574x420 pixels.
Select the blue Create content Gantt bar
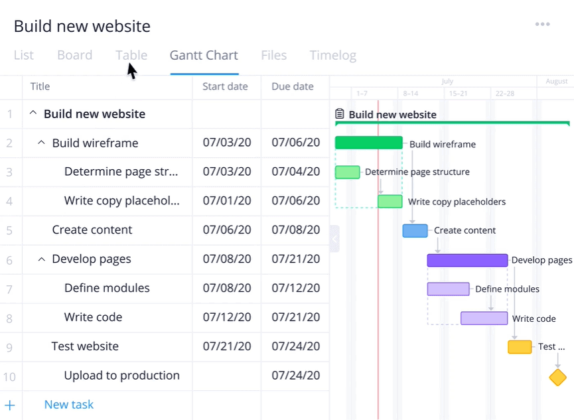click(x=415, y=230)
